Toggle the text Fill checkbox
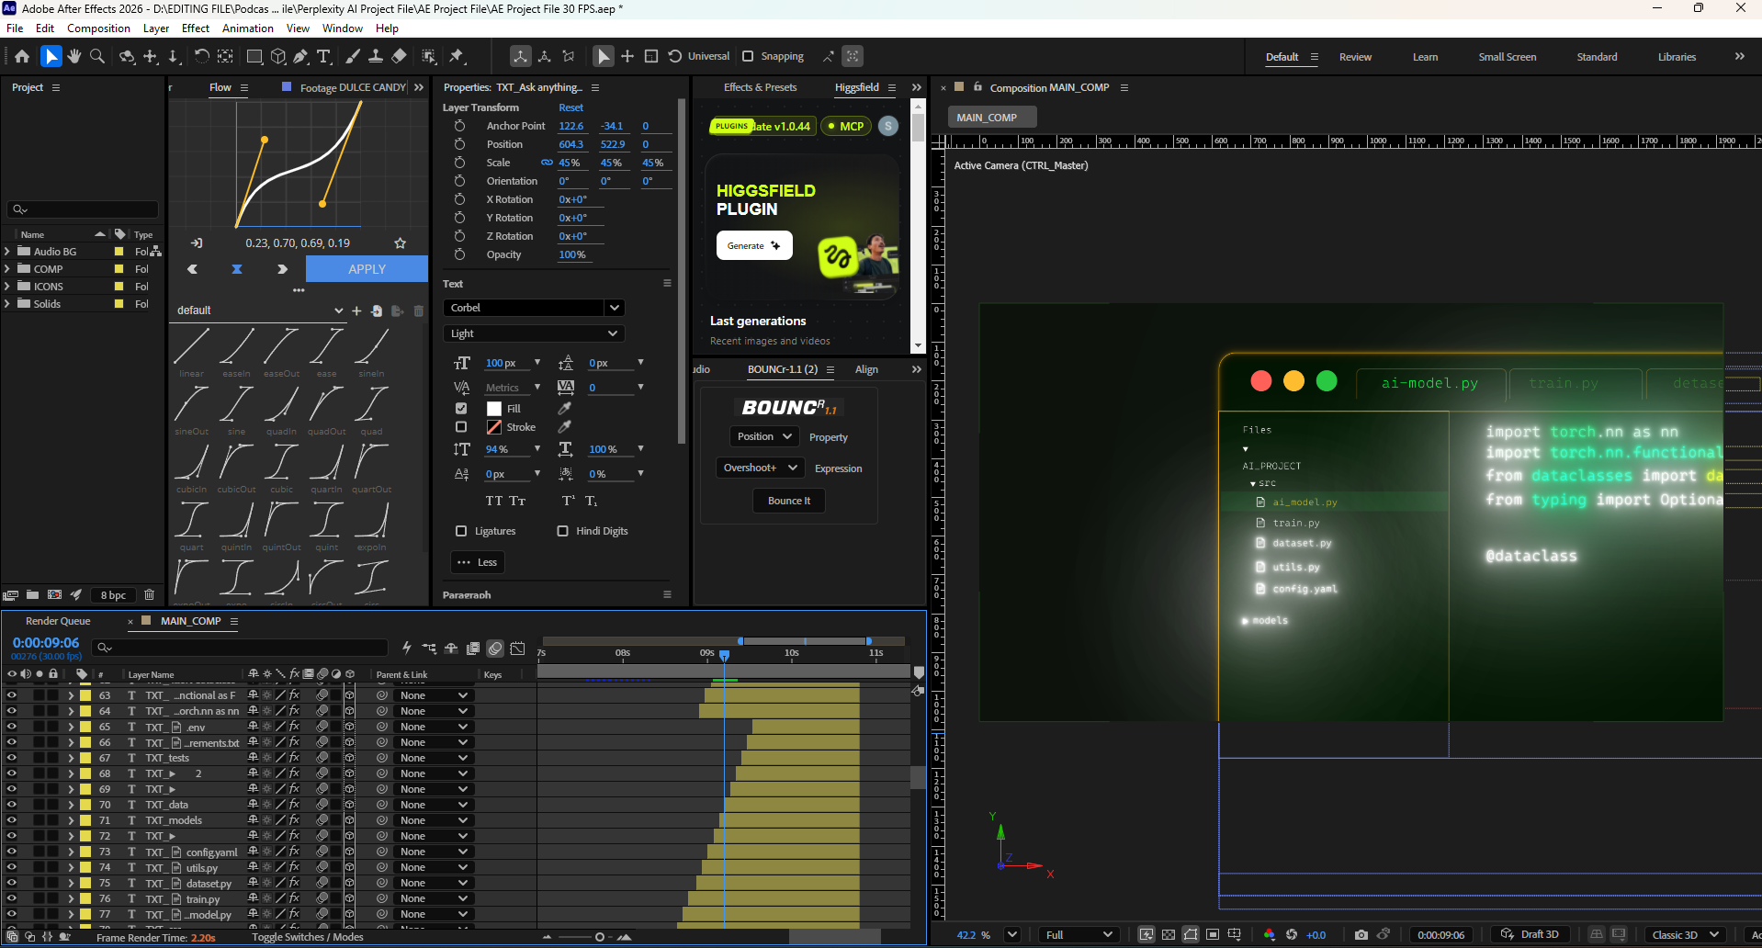Viewport: 1762px width, 948px height. (461, 409)
